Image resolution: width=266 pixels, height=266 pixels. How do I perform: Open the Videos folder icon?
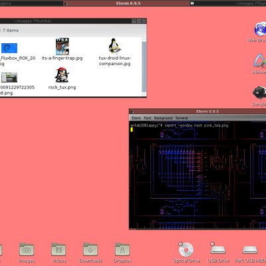[x=59, y=249]
